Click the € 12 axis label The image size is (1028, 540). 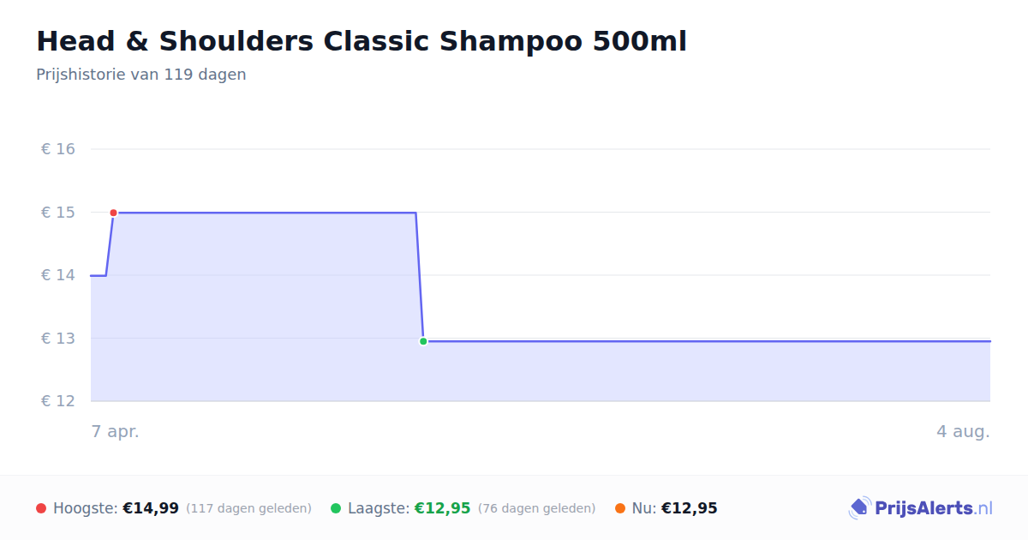[58, 401]
